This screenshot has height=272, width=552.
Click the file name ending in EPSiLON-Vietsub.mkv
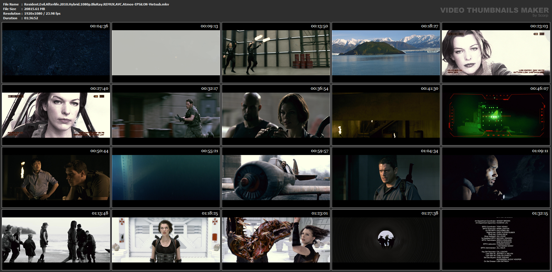[x=96, y=4]
